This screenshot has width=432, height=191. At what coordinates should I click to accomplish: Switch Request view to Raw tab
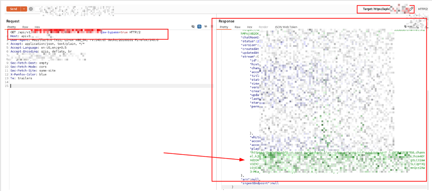pos(25,27)
